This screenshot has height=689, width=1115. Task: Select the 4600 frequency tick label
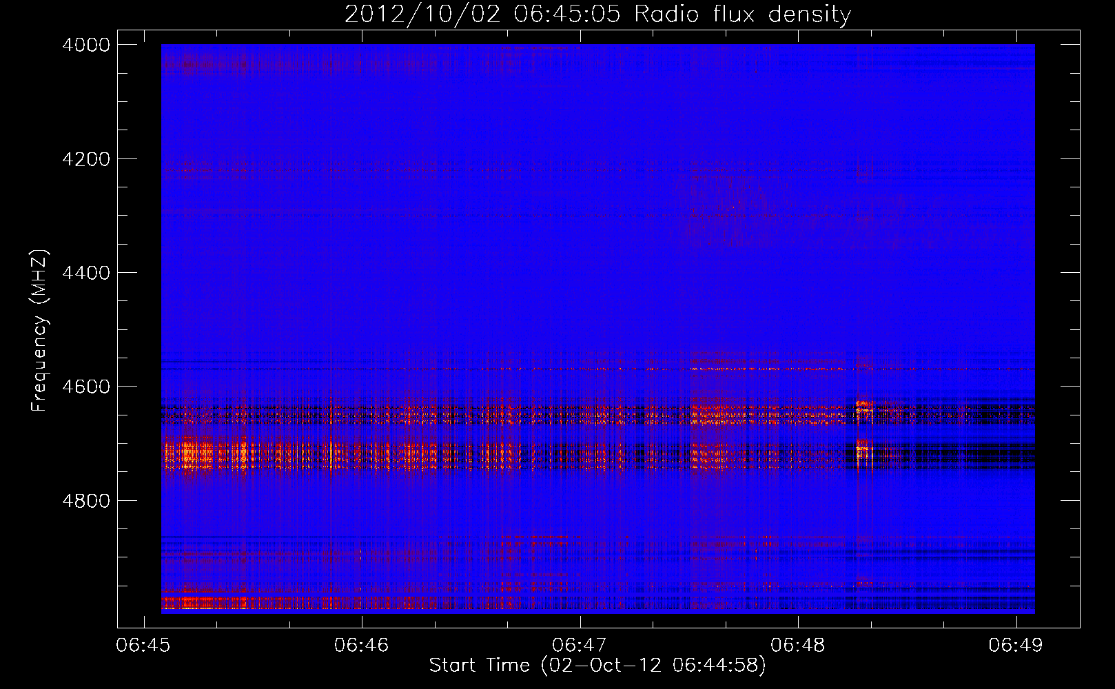coord(86,387)
